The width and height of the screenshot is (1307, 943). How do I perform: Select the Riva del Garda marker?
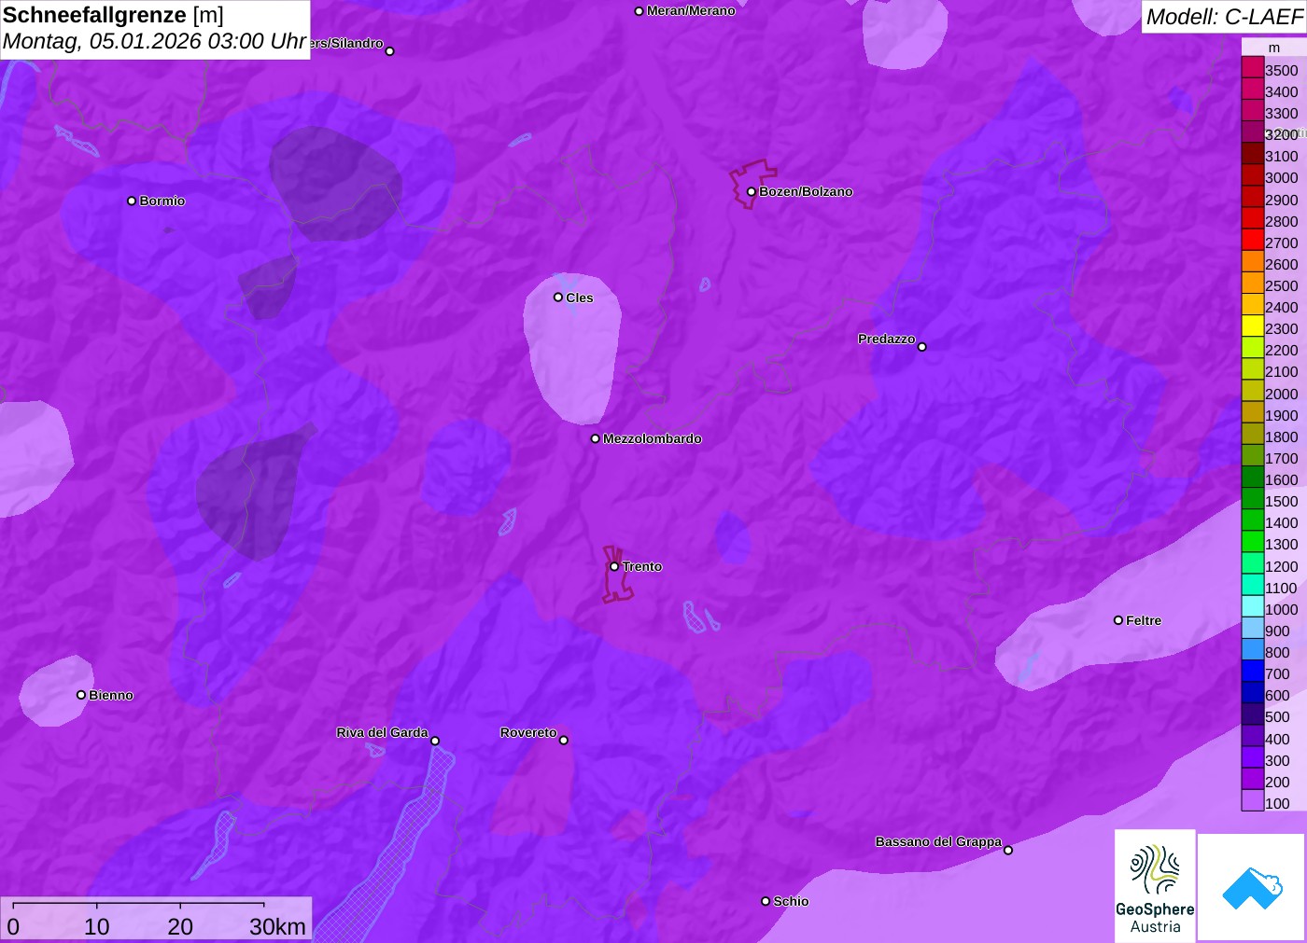(435, 741)
